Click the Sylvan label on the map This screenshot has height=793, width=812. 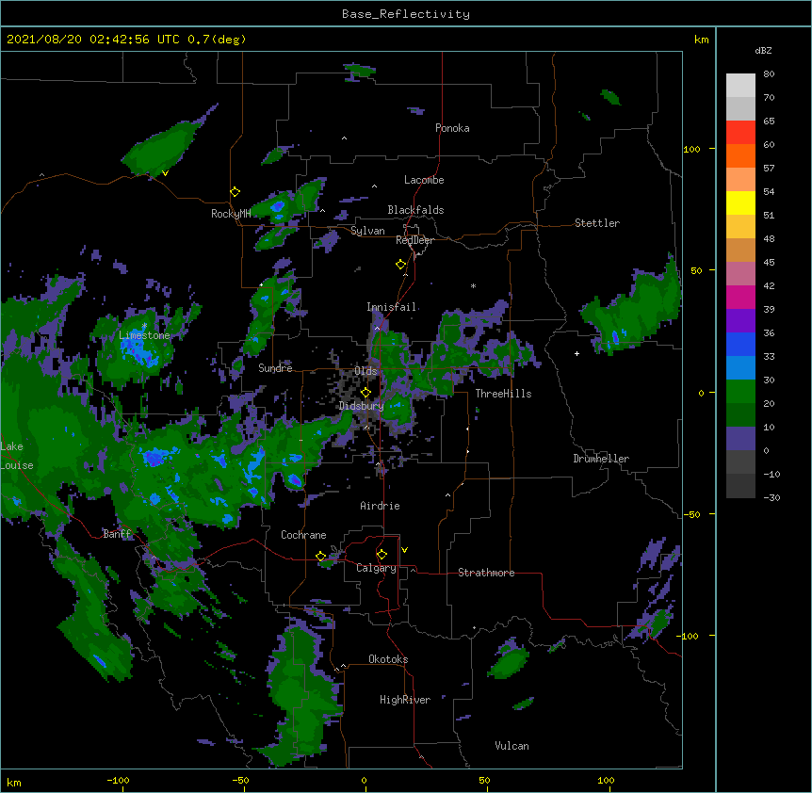click(367, 231)
